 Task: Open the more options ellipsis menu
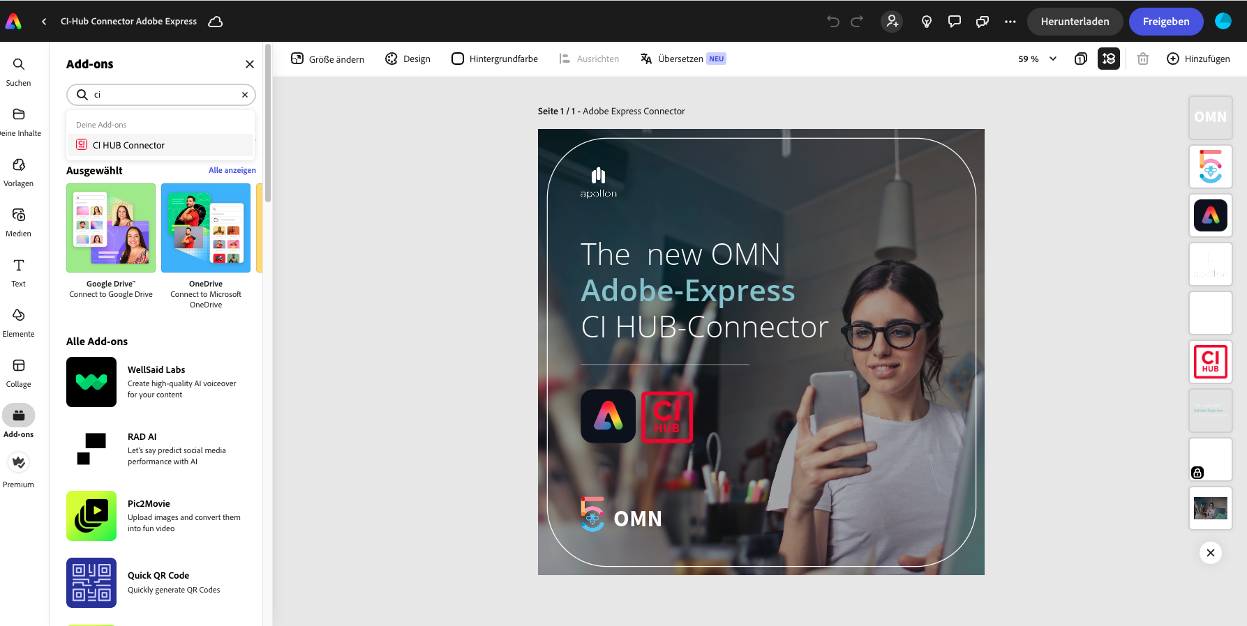click(1010, 22)
